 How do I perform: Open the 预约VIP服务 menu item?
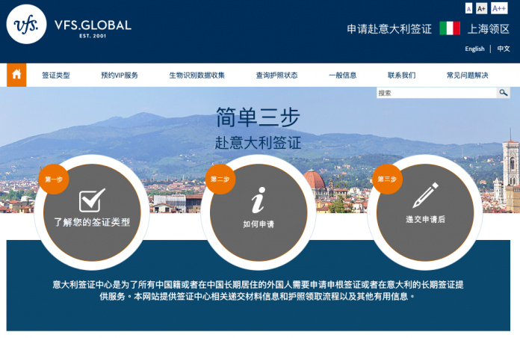point(120,76)
